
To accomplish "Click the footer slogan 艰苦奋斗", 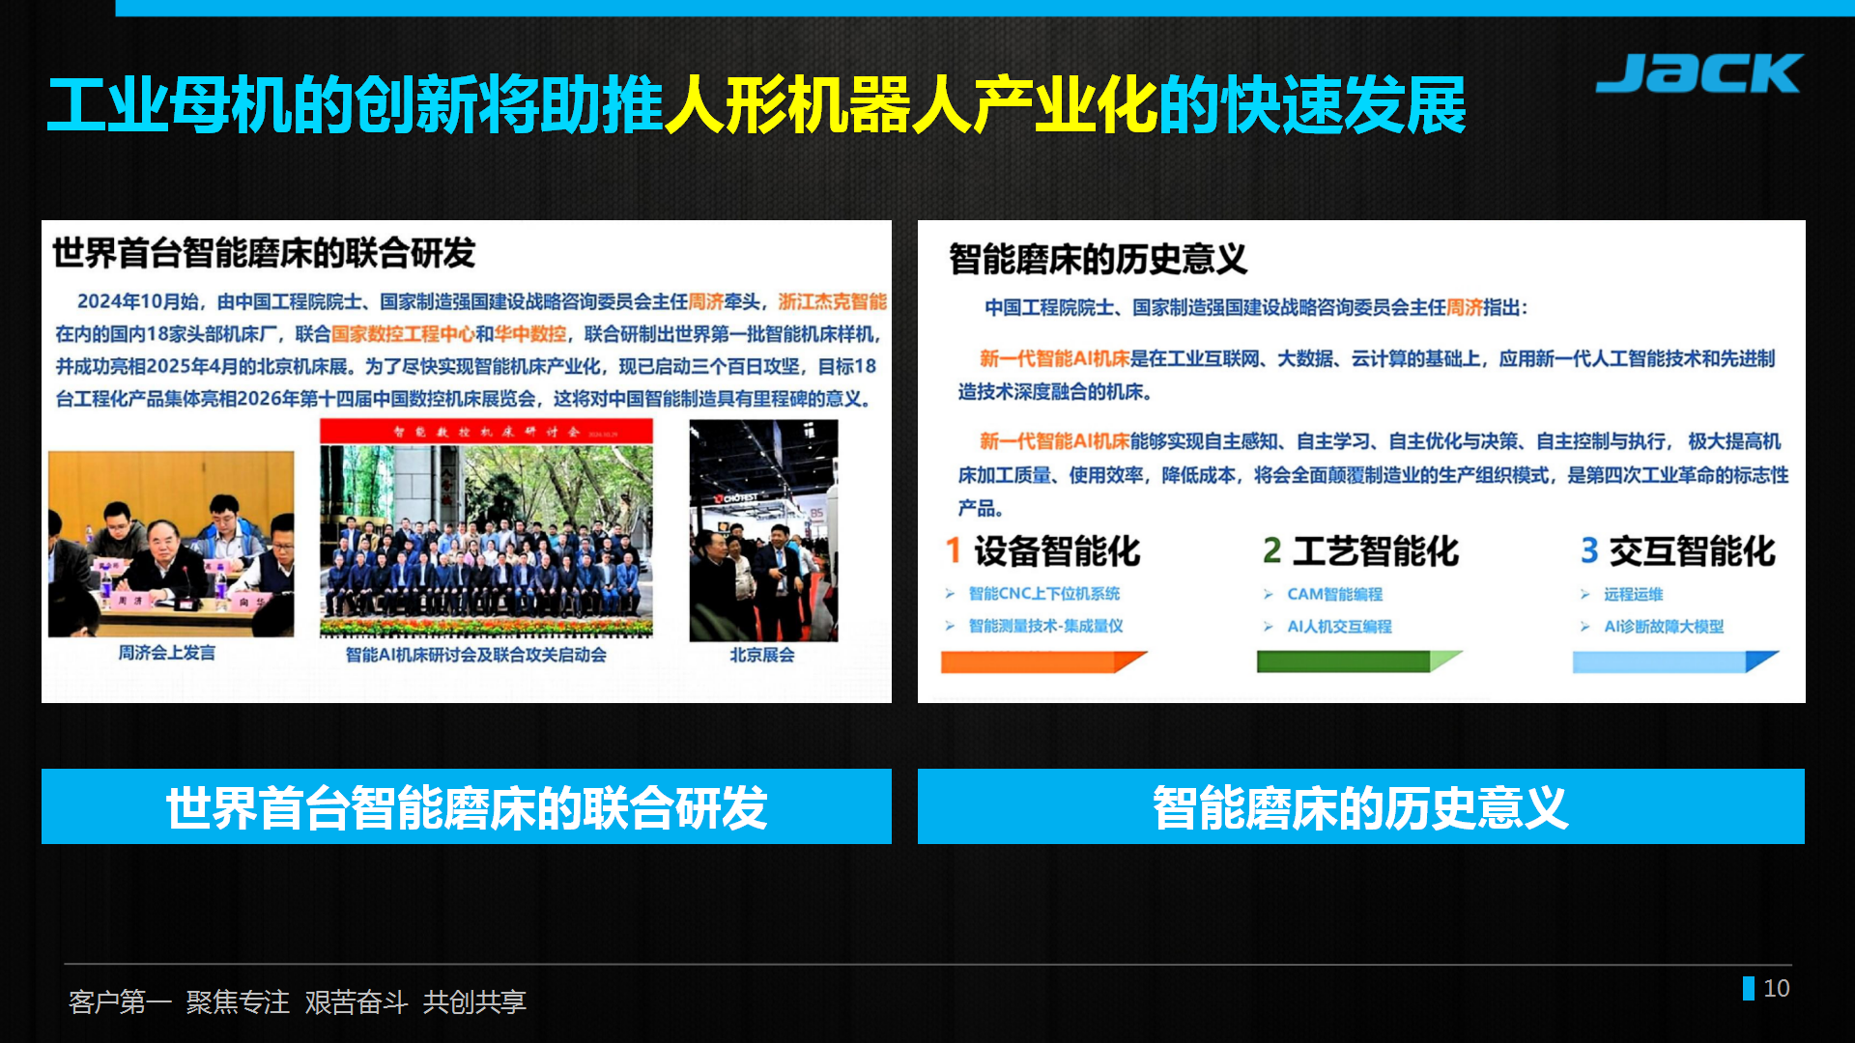I will 357,1002.
